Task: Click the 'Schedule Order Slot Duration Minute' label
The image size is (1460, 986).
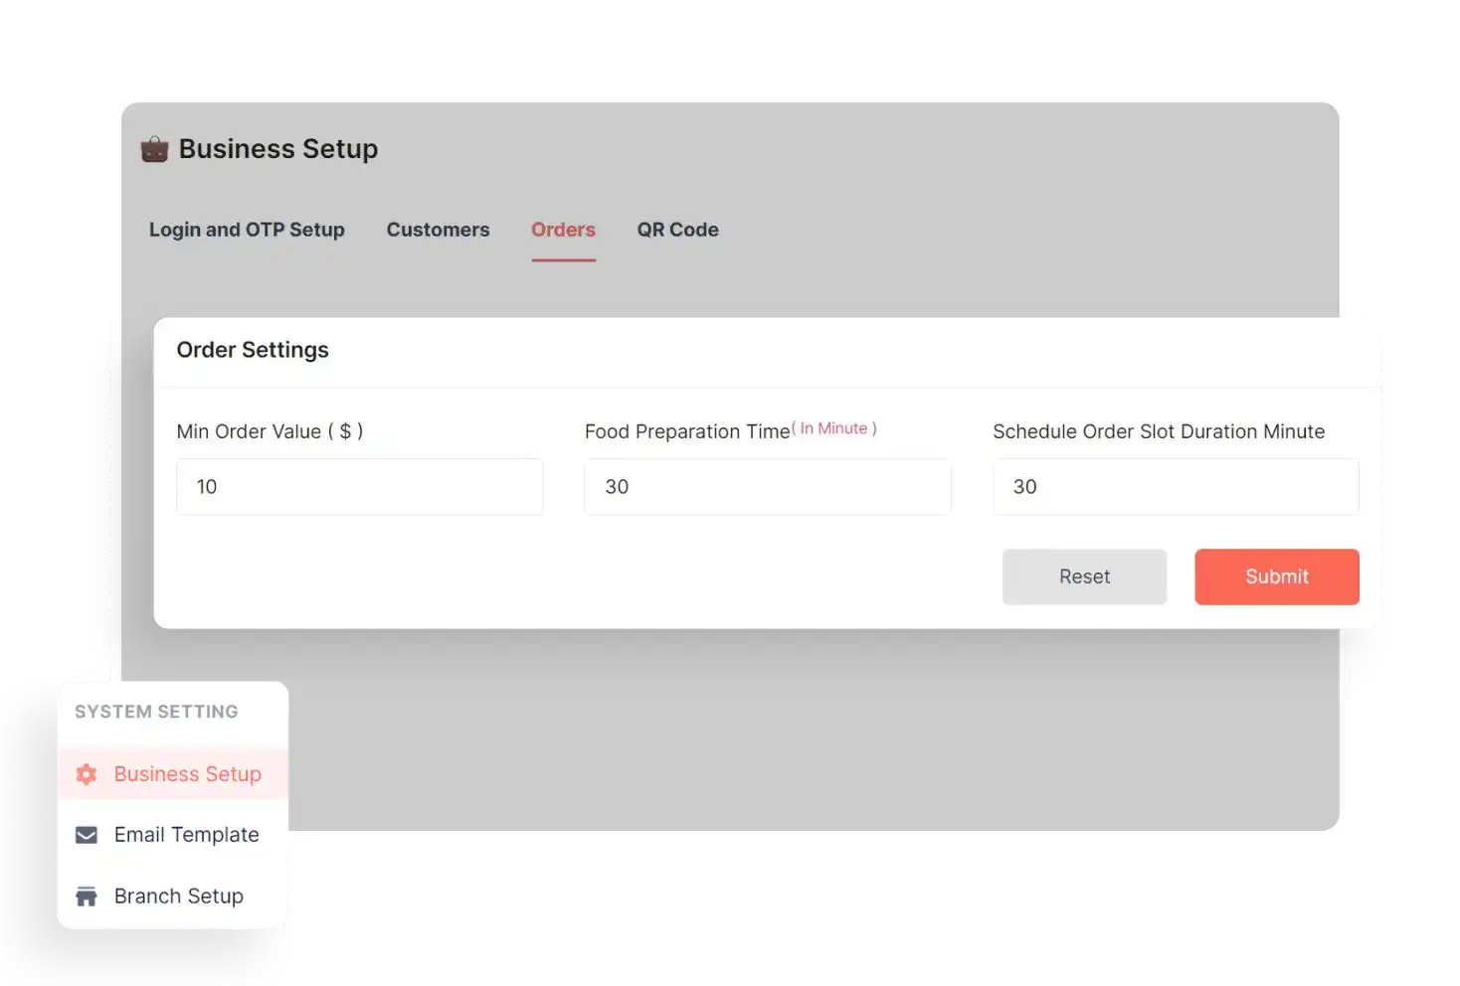Action: tap(1159, 431)
